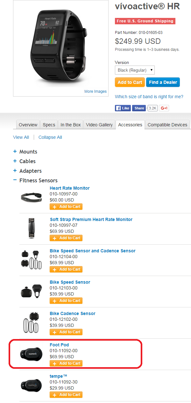Viewport: 191px width, 403px height.
Task: Click the Bike Cadence Sensor image
Action: pyautogui.click(x=31, y=322)
